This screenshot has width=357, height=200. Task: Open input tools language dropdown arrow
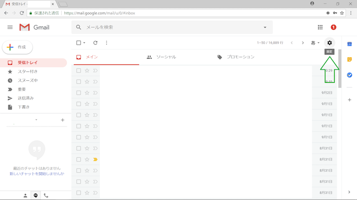click(319, 43)
